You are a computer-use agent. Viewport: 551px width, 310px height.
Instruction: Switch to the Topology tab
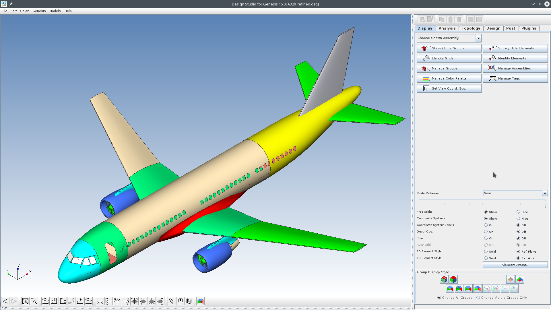pos(471,28)
